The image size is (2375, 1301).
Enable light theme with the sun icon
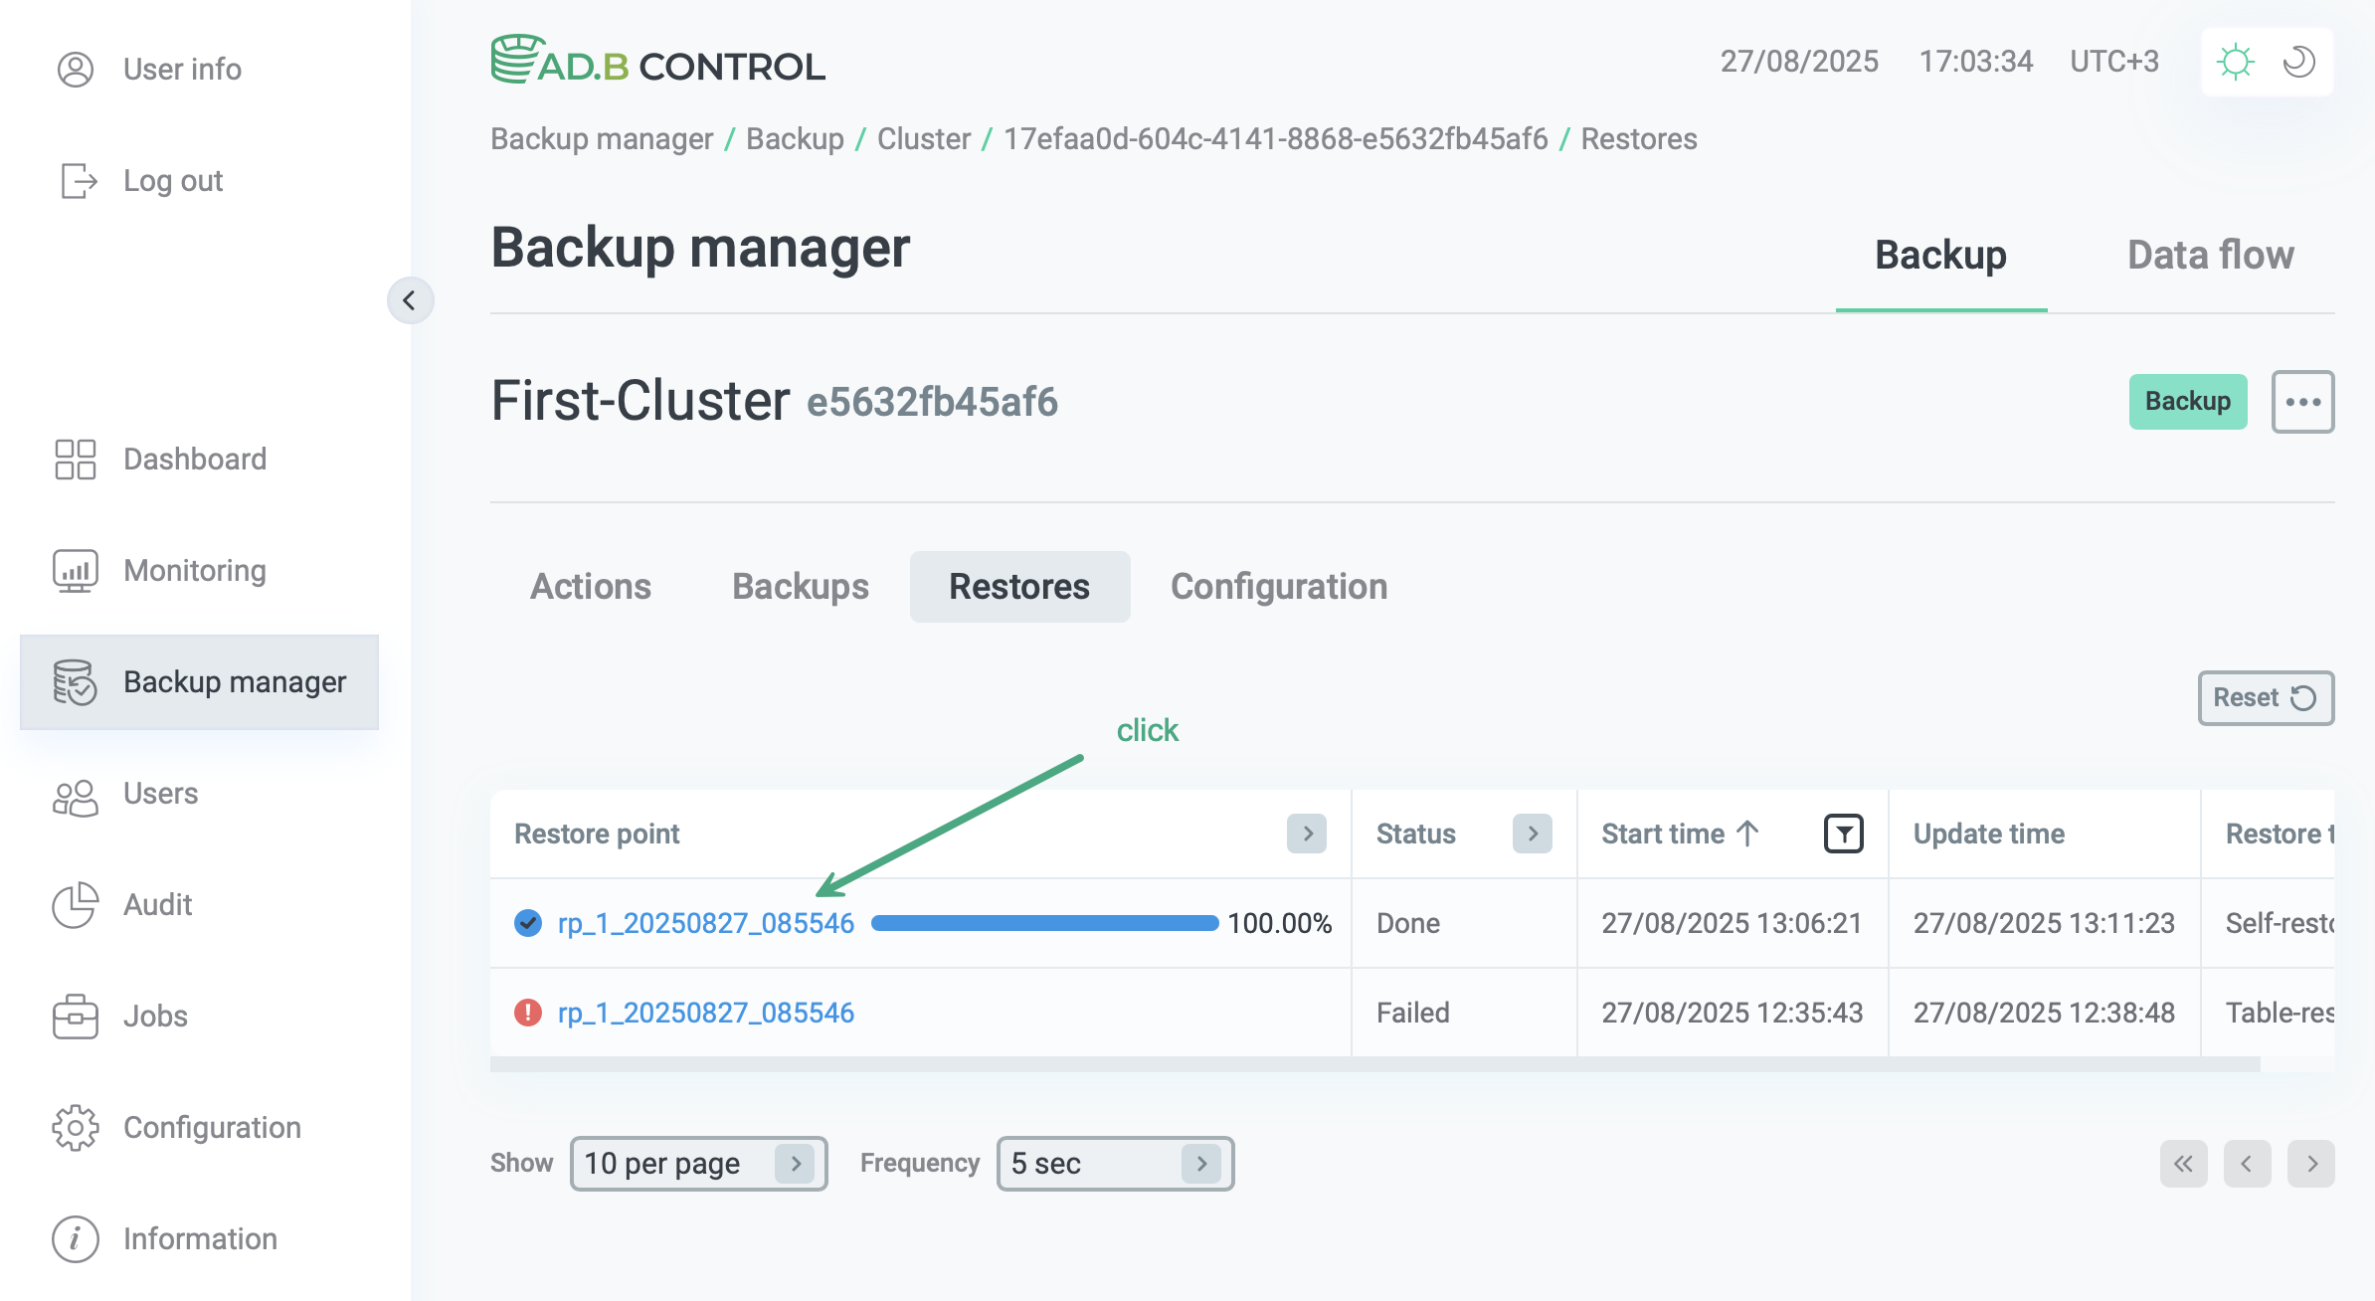coord(2235,62)
